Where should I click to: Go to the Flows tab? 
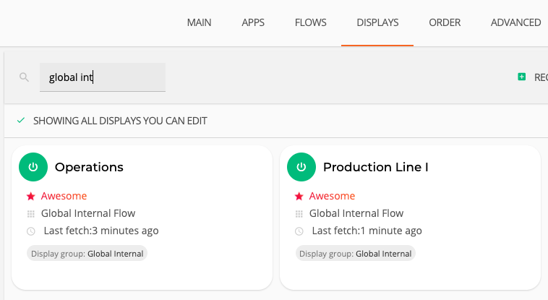pos(311,22)
